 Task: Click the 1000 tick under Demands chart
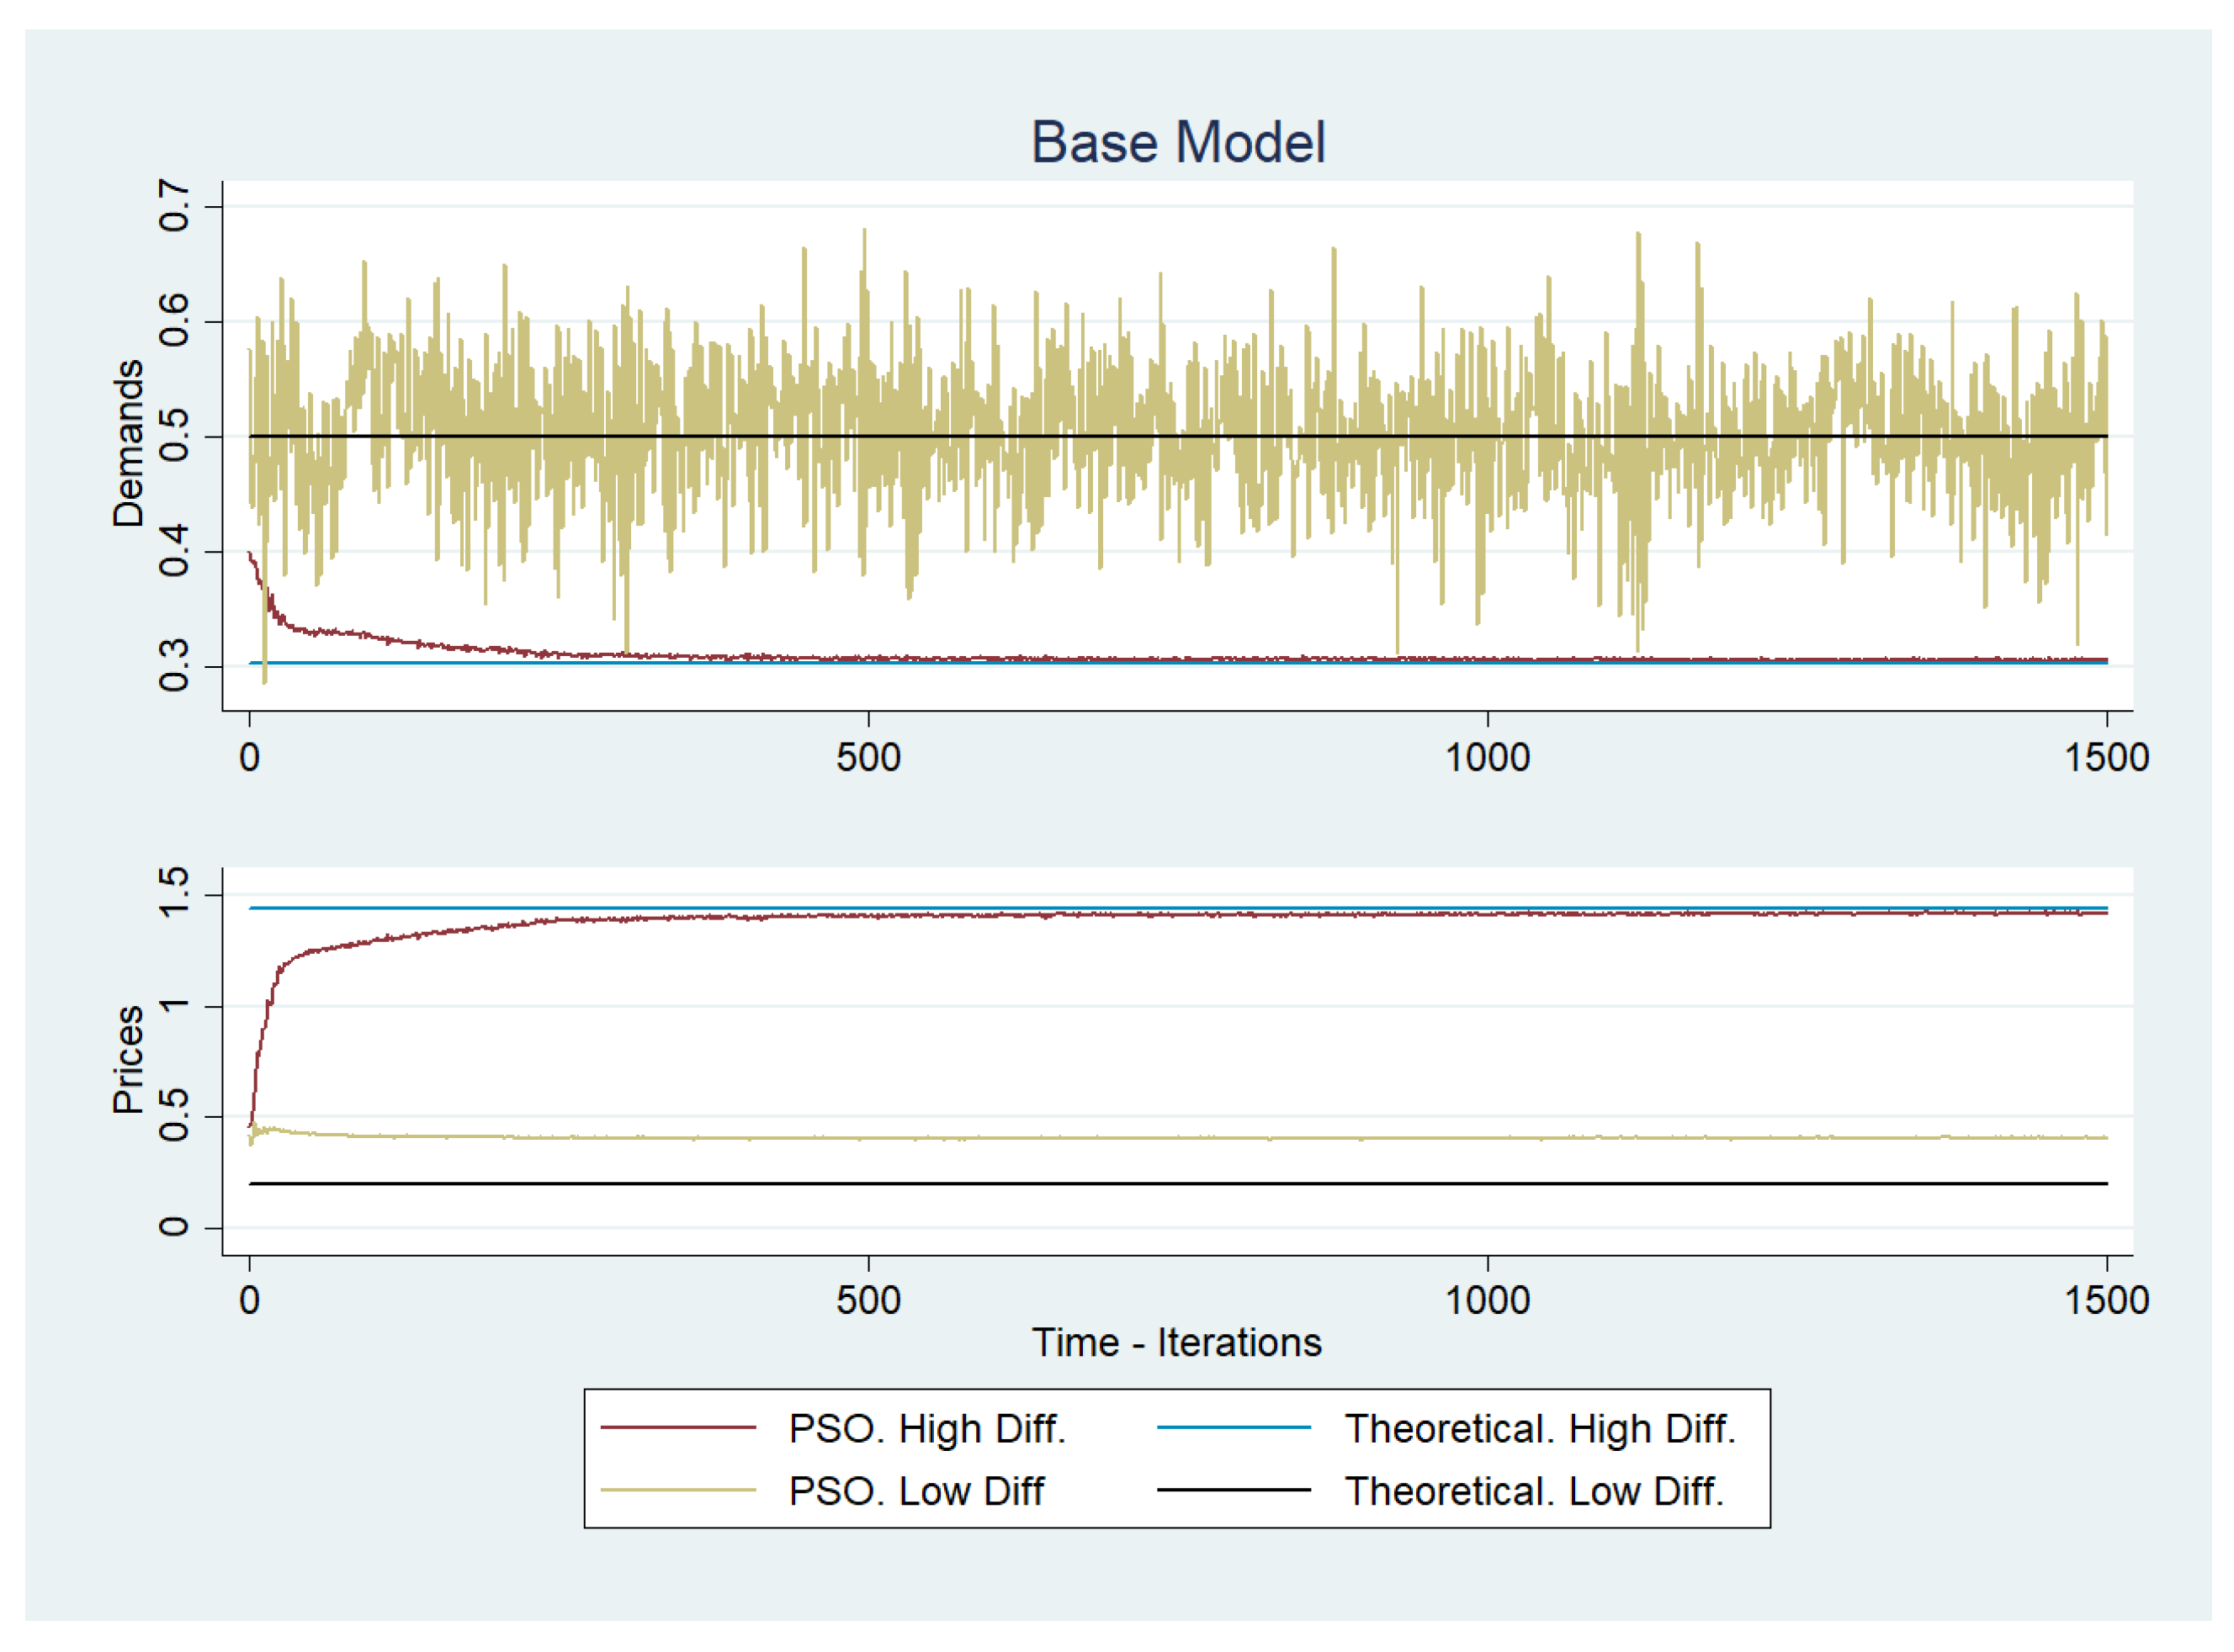pos(1488,757)
